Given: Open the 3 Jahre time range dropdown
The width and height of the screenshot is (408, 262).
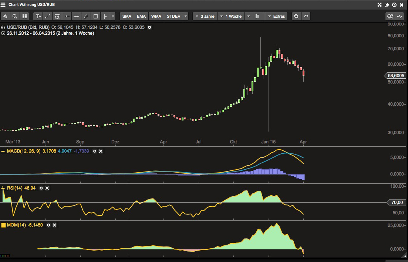Looking at the screenshot, I should tap(205, 16).
